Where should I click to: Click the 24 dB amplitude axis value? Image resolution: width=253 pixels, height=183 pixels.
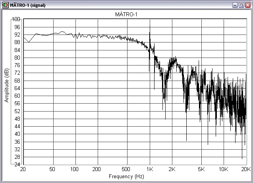coord(17,165)
